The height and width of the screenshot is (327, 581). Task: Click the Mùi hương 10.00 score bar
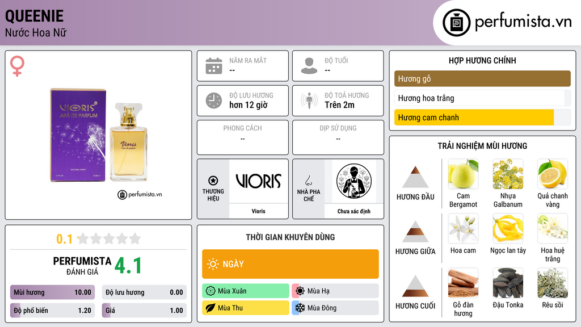52,292
